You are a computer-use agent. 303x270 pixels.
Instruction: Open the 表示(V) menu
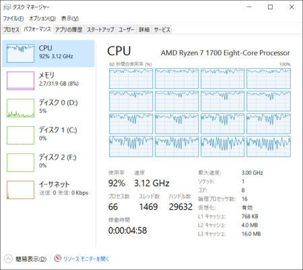(x=70, y=18)
